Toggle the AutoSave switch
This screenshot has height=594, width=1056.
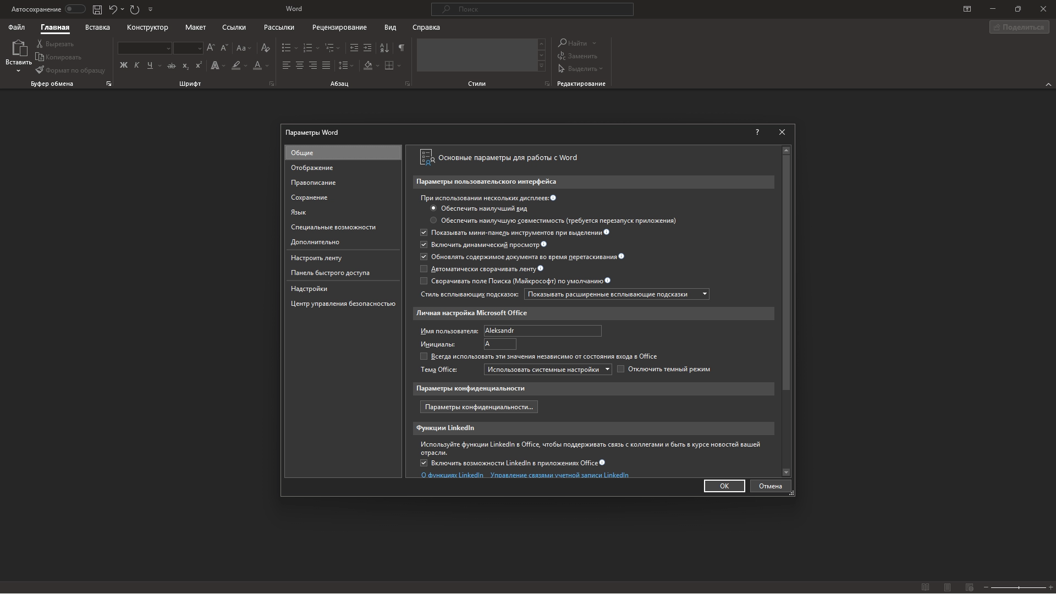tap(74, 9)
